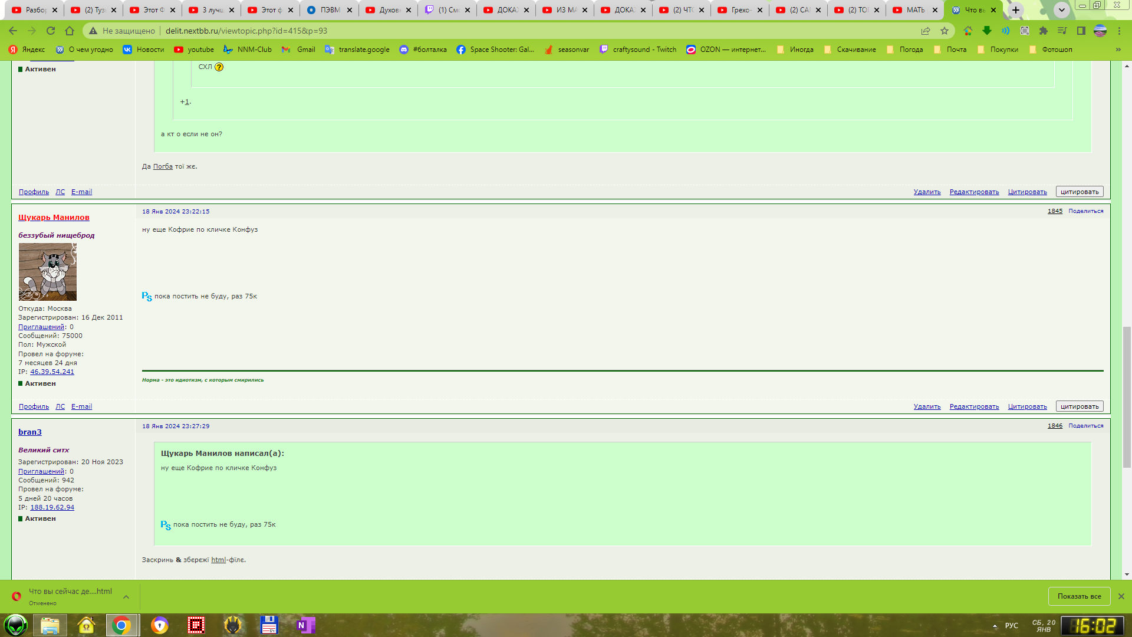Open the Покупки bookmarks folder
Screen dimensions: 1132x637
(x=998, y=50)
